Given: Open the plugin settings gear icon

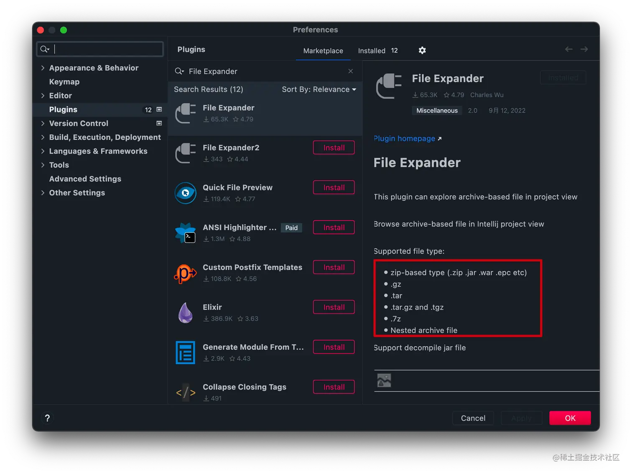Looking at the screenshot, I should pos(422,50).
